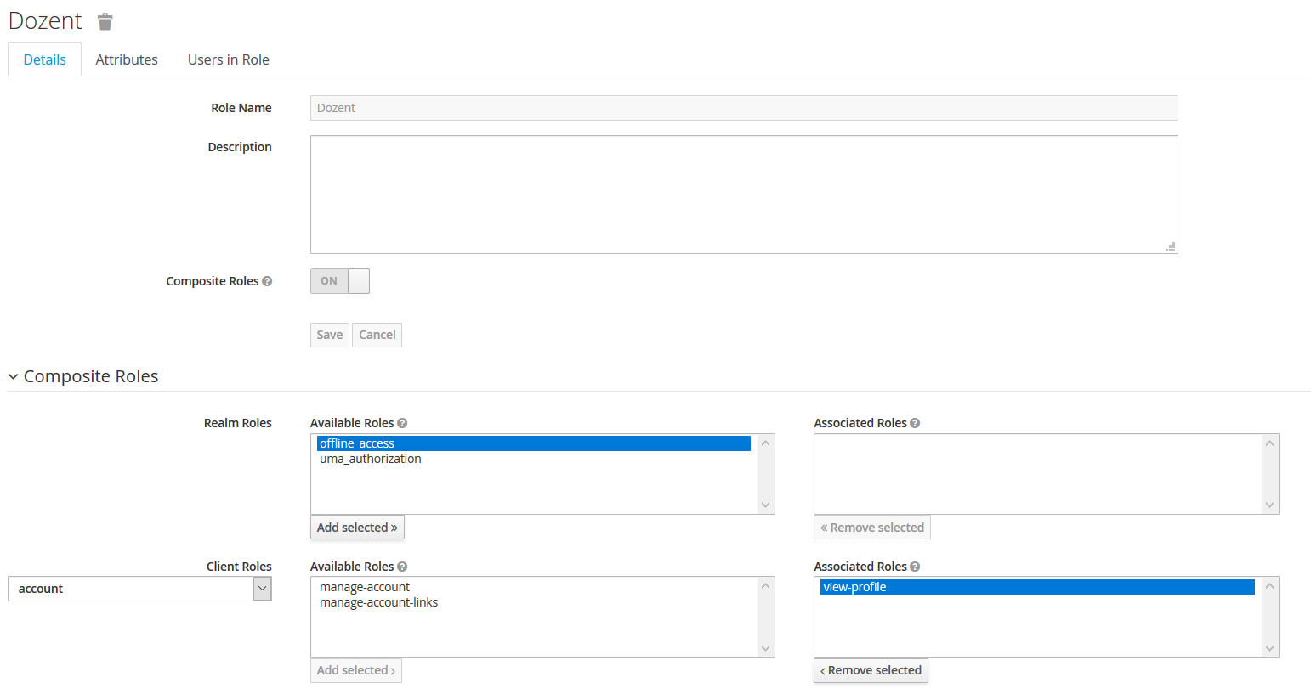Select offline_access in realm Available Roles
This screenshot has width=1311, height=694.
point(534,443)
